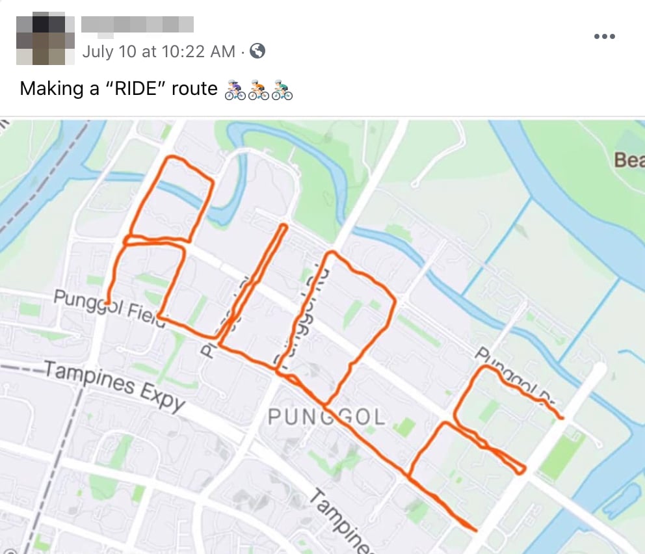Viewport: 645px width, 554px height.
Task: Click the Tampines Expy road label
Action: pos(115,386)
